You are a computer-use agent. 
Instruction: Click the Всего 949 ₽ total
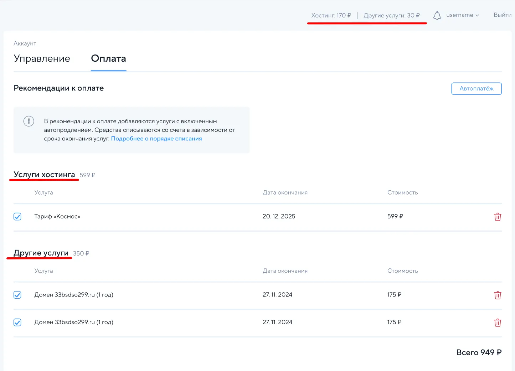coord(479,352)
